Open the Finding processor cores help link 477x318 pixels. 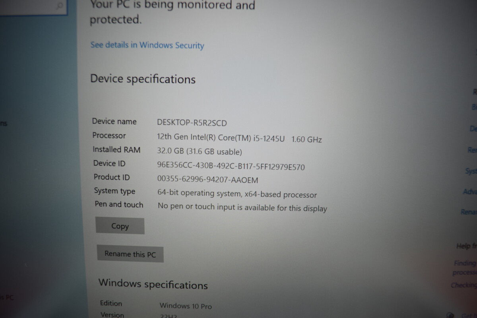pyautogui.click(x=465, y=268)
